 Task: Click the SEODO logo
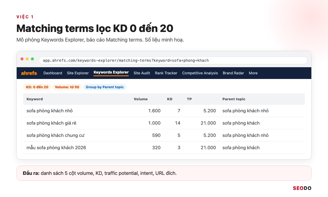[302, 188]
